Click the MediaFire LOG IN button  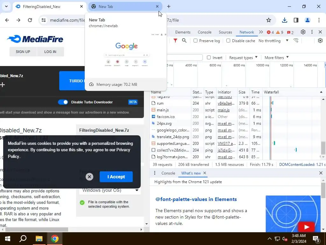pyautogui.click(x=50, y=52)
